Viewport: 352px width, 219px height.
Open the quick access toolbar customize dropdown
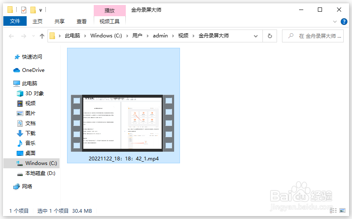coord(41,10)
